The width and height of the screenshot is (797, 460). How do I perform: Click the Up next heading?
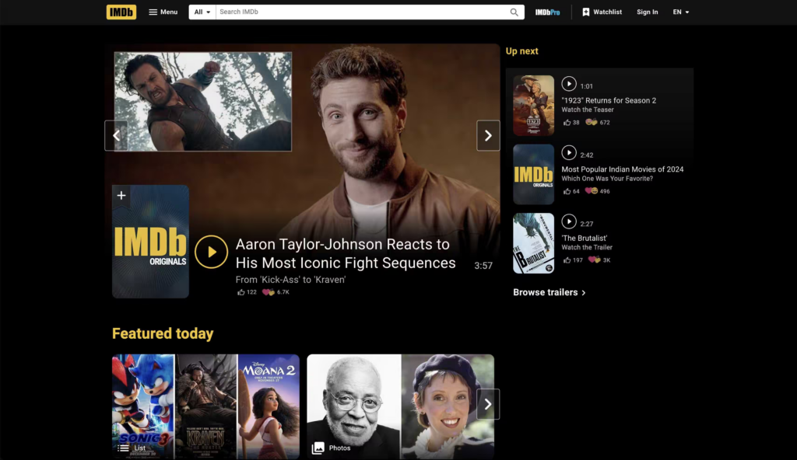521,51
